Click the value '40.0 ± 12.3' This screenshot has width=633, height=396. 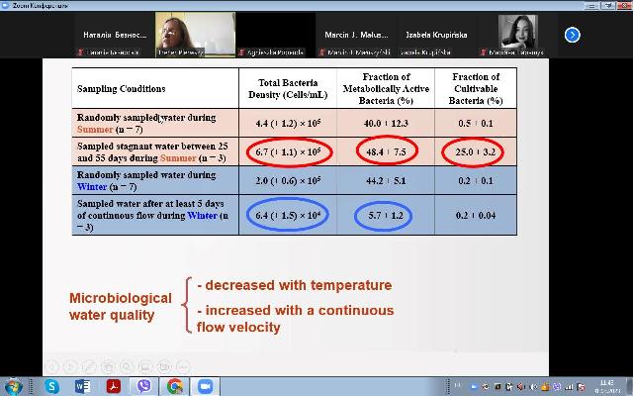pos(386,123)
